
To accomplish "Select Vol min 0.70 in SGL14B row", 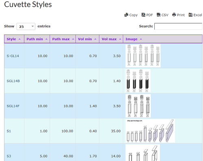I will tap(93, 81).
